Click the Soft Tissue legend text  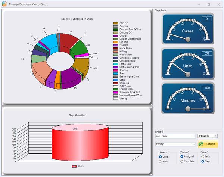(125, 86)
